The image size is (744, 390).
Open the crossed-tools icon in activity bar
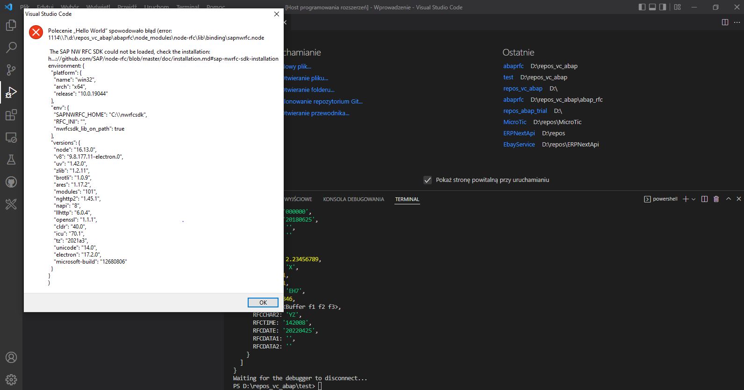11,204
